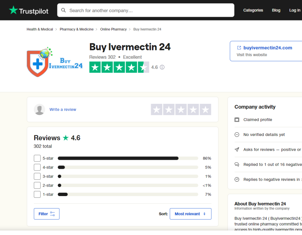
Task: Click the search magnifier icon
Action: click(63, 10)
